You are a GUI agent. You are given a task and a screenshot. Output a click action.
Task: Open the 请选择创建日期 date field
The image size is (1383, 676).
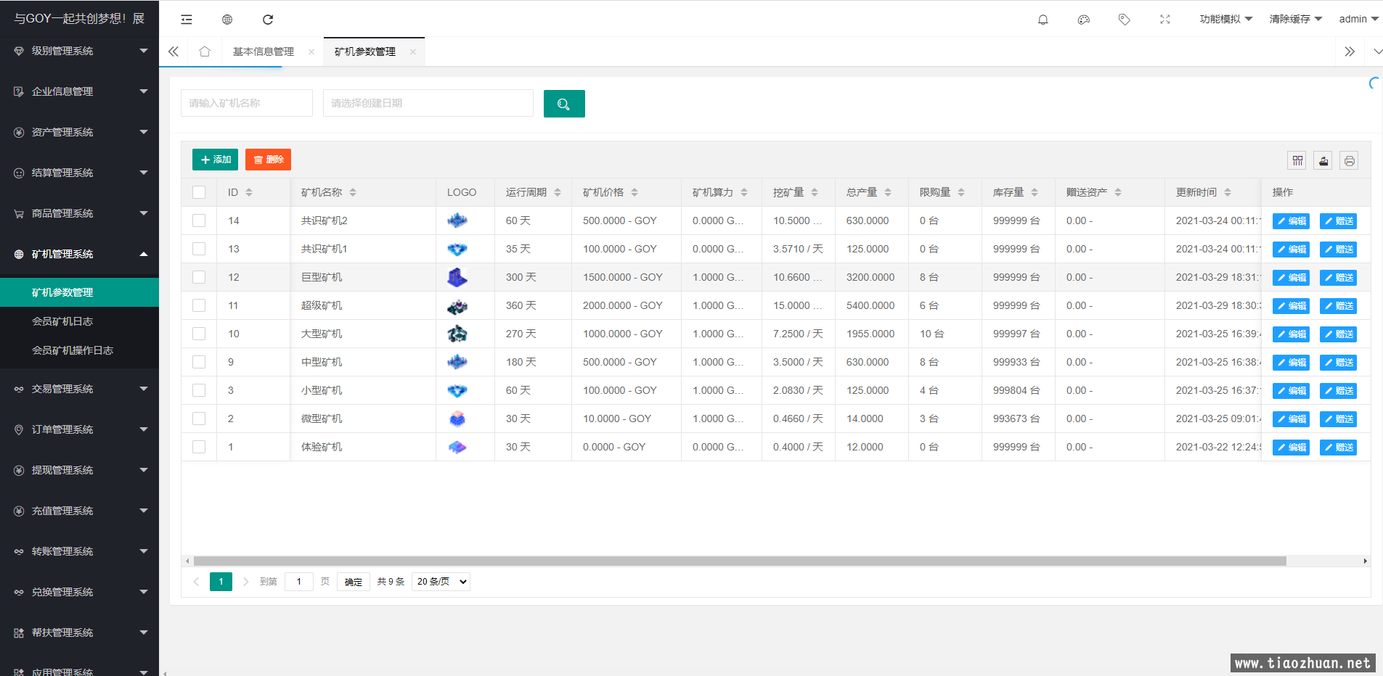point(428,103)
